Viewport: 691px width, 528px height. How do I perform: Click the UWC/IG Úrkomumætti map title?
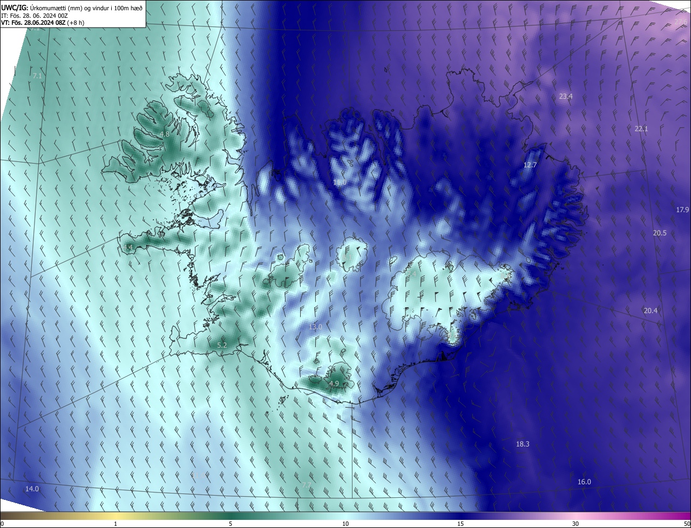pyautogui.click(x=72, y=8)
